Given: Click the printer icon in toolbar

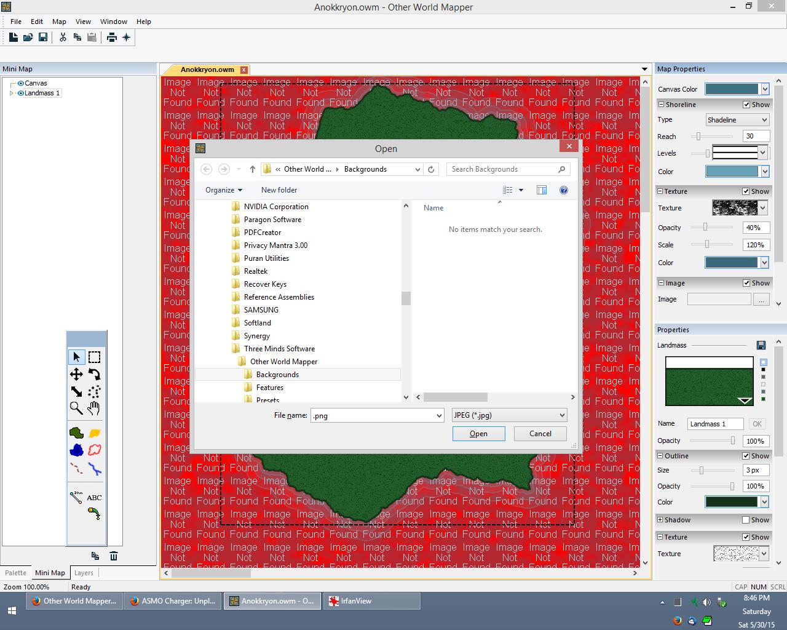Looking at the screenshot, I should pyautogui.click(x=111, y=38).
